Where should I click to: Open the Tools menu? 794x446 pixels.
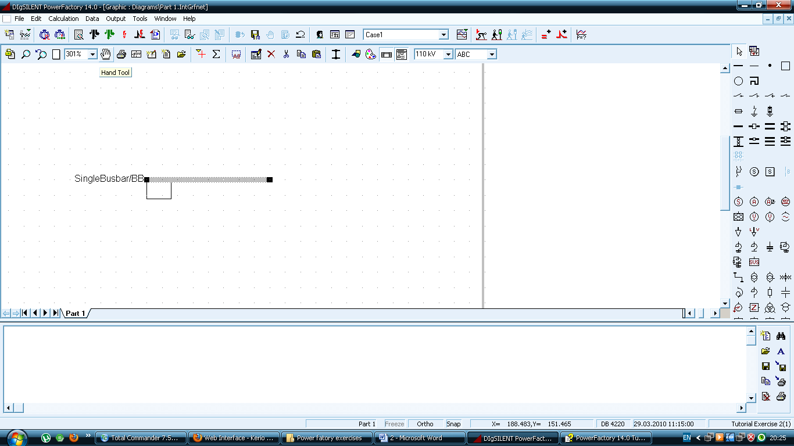click(140, 19)
